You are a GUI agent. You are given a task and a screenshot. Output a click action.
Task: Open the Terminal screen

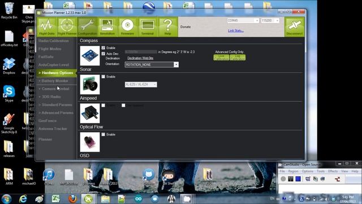[148, 27]
